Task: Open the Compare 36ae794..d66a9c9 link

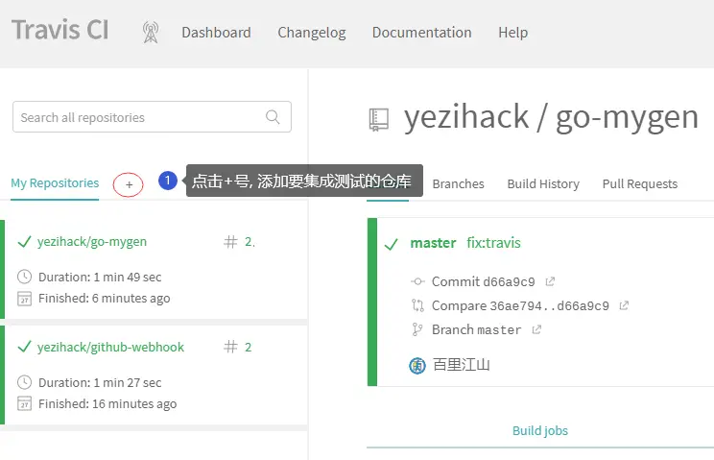Action: tap(520, 305)
